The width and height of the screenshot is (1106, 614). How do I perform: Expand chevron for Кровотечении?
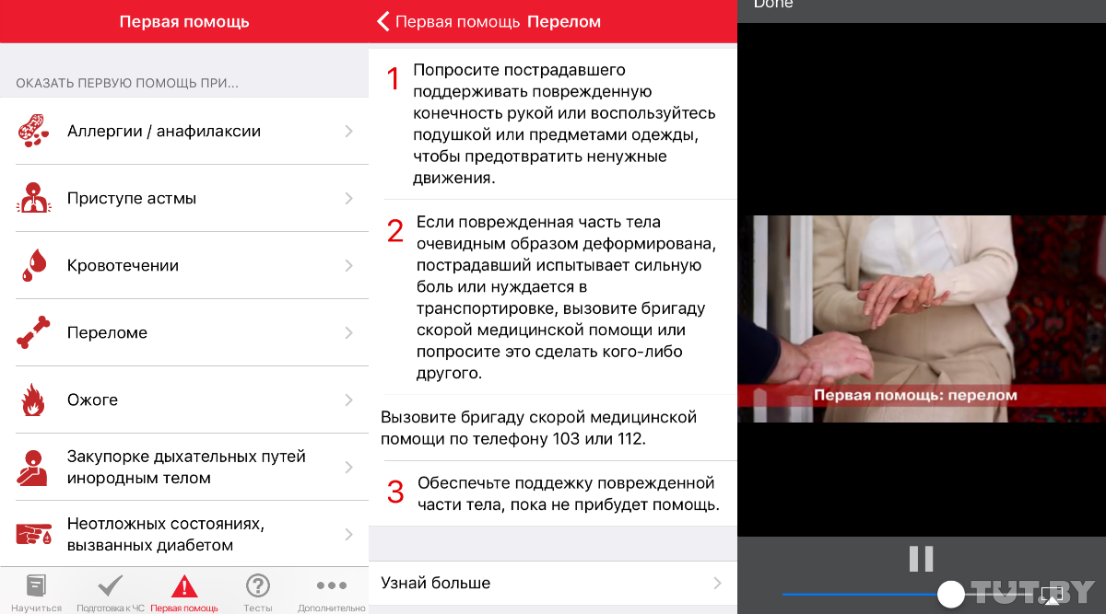(349, 265)
